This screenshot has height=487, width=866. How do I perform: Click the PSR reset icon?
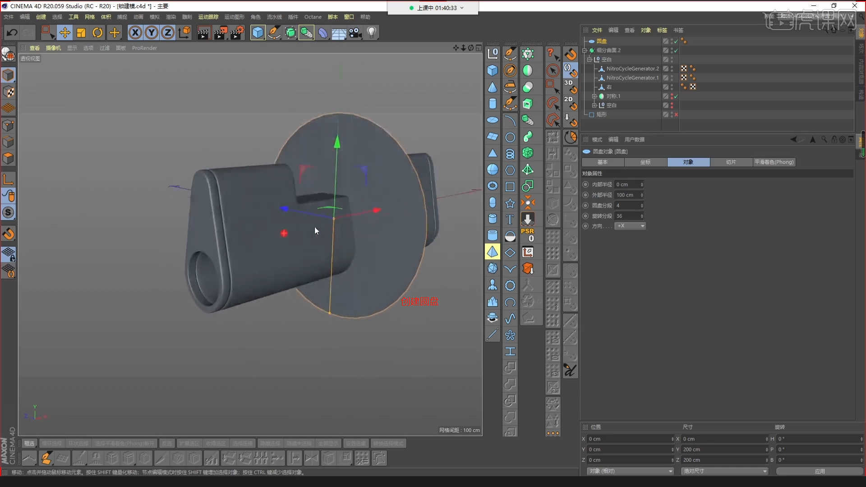[x=528, y=235]
